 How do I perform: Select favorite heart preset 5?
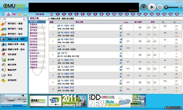pyautogui.click(x=83, y=14)
